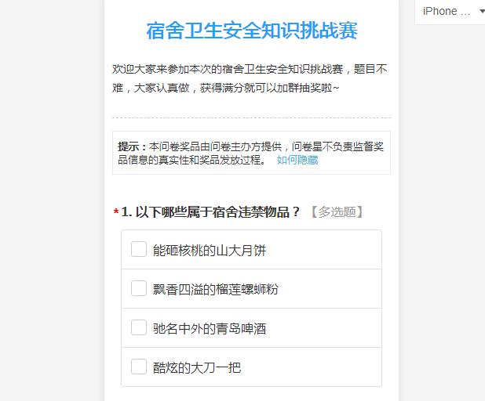Image resolution: width=485 pixels, height=401 pixels.
Task: Click the prize disclaimer notice box
Action: 251,153
